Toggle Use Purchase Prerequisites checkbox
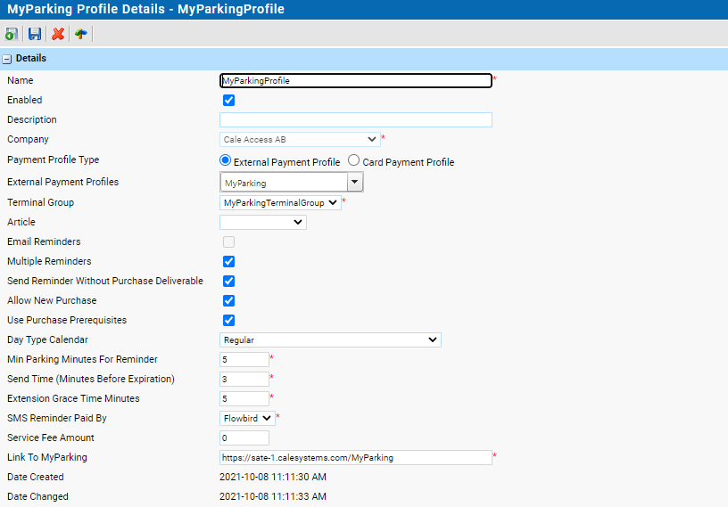This screenshot has height=507, width=728. pyautogui.click(x=229, y=320)
